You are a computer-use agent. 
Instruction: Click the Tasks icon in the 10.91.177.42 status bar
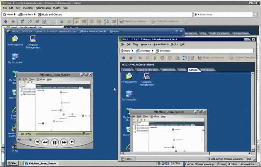click(x=123, y=159)
